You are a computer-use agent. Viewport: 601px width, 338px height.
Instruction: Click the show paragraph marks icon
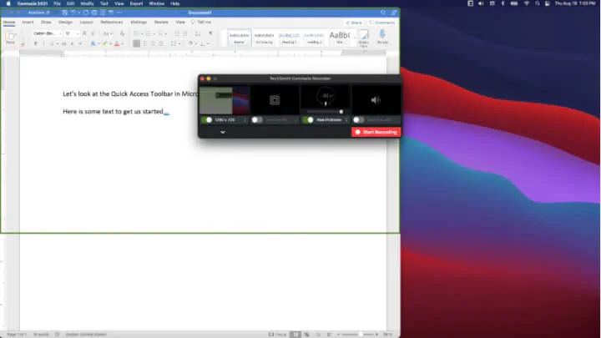point(210,33)
